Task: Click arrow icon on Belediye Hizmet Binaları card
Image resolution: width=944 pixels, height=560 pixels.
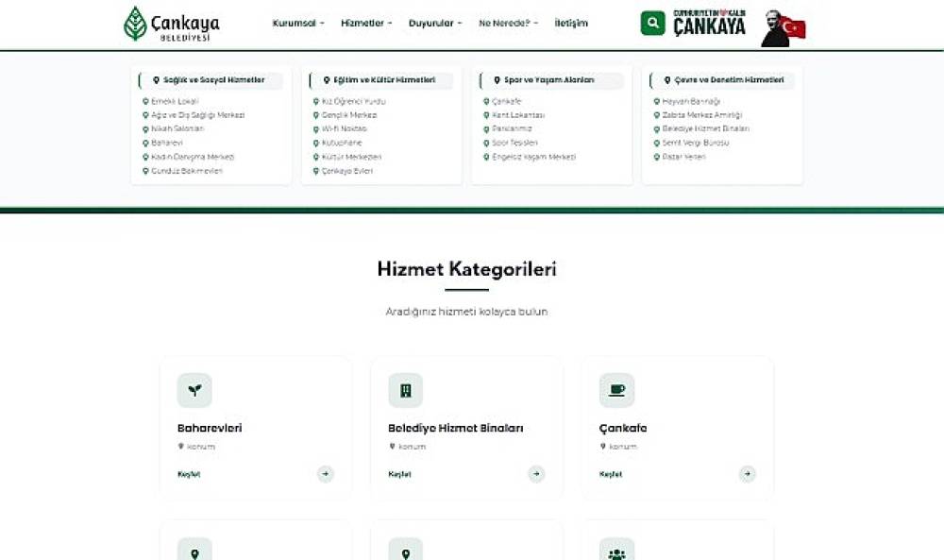Action: pyautogui.click(x=536, y=474)
